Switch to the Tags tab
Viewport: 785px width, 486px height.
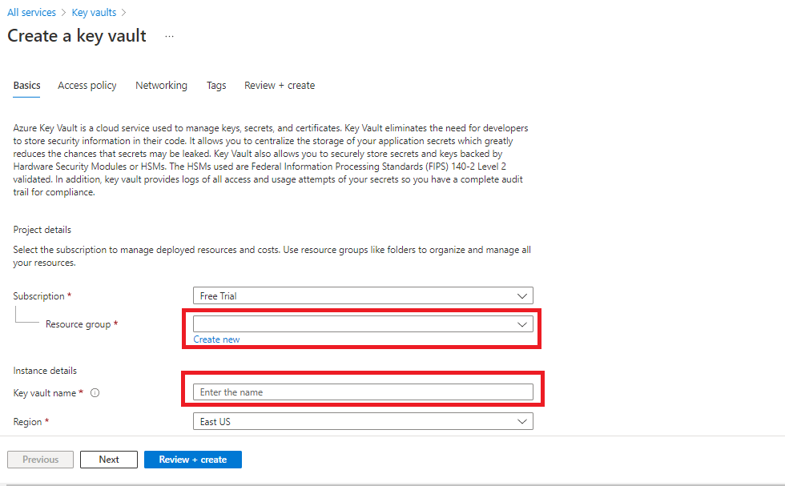click(216, 85)
